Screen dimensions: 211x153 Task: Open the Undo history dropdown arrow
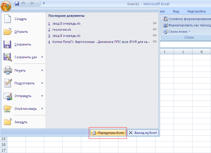[x=27, y=3]
